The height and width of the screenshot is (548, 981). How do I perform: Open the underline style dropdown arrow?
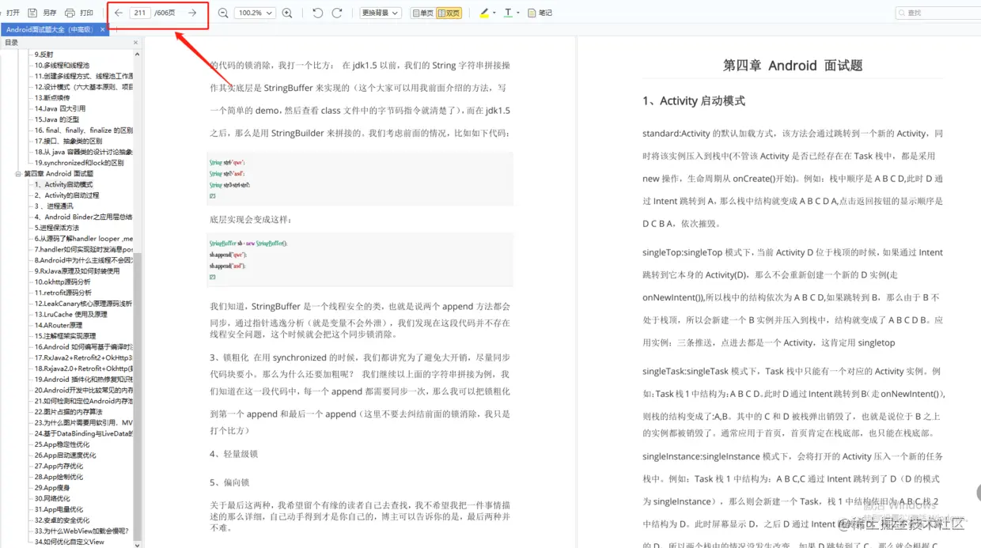(x=517, y=13)
